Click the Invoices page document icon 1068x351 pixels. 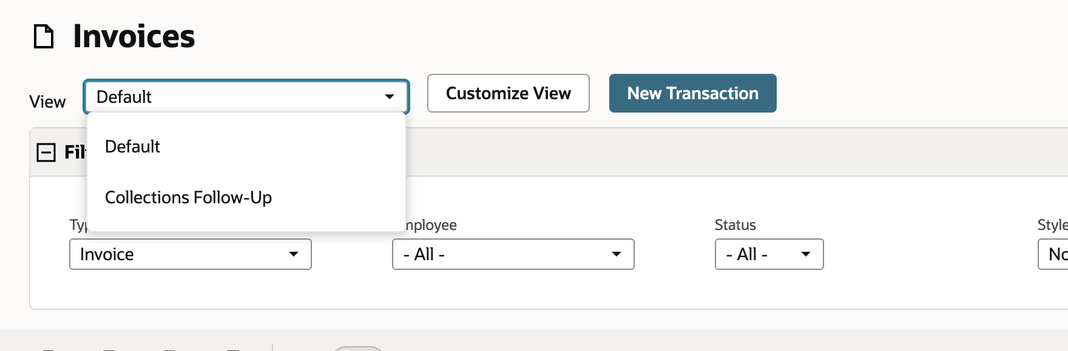pos(44,36)
